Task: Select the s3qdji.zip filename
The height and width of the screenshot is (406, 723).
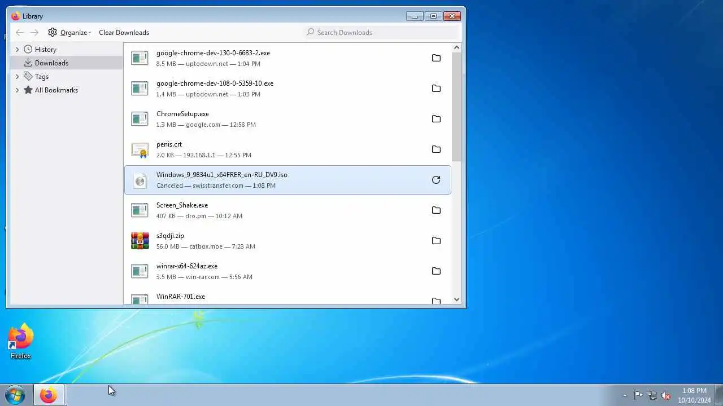Action: coord(170,236)
